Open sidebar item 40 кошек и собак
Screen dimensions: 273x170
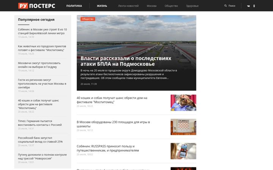click(38, 104)
